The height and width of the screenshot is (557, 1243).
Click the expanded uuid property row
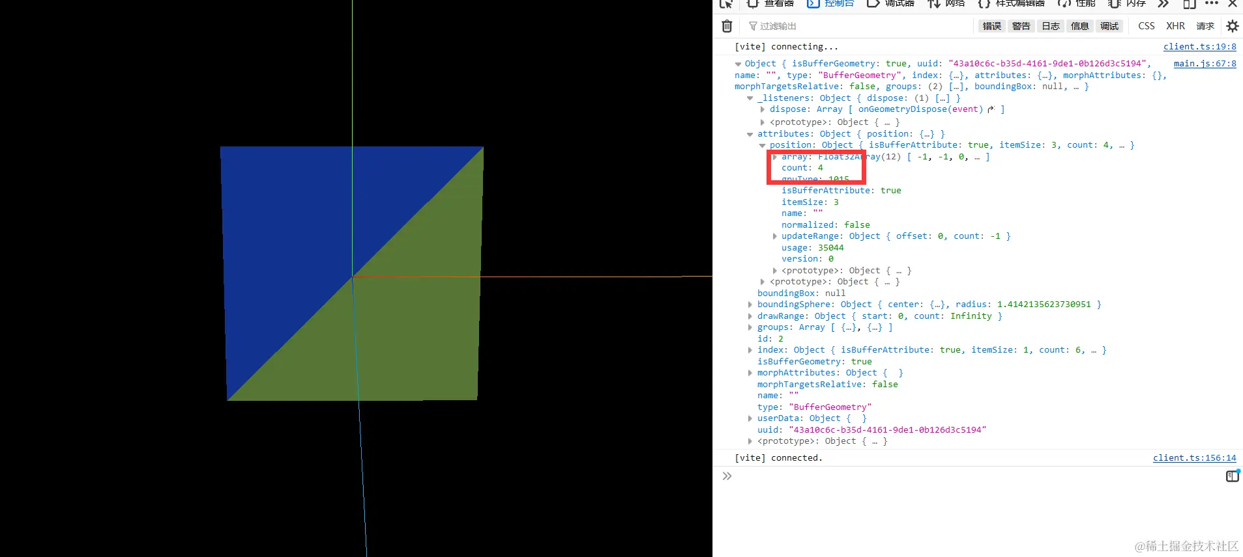pos(872,430)
